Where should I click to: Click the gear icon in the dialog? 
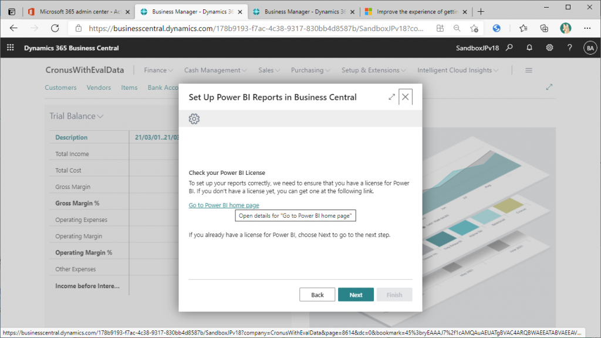point(194,119)
